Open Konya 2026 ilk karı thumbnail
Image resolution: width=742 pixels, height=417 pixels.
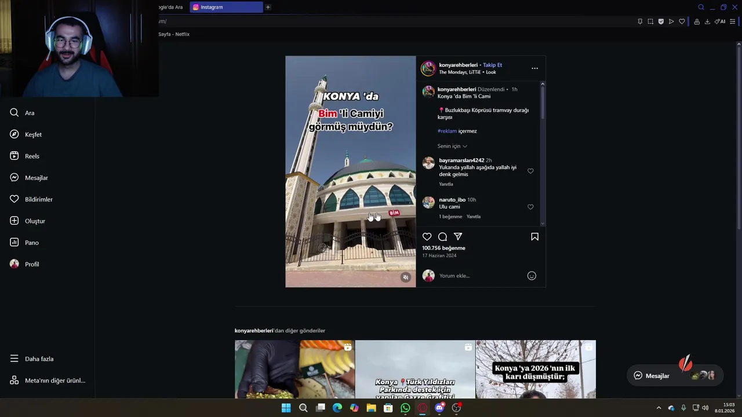pyautogui.click(x=536, y=370)
